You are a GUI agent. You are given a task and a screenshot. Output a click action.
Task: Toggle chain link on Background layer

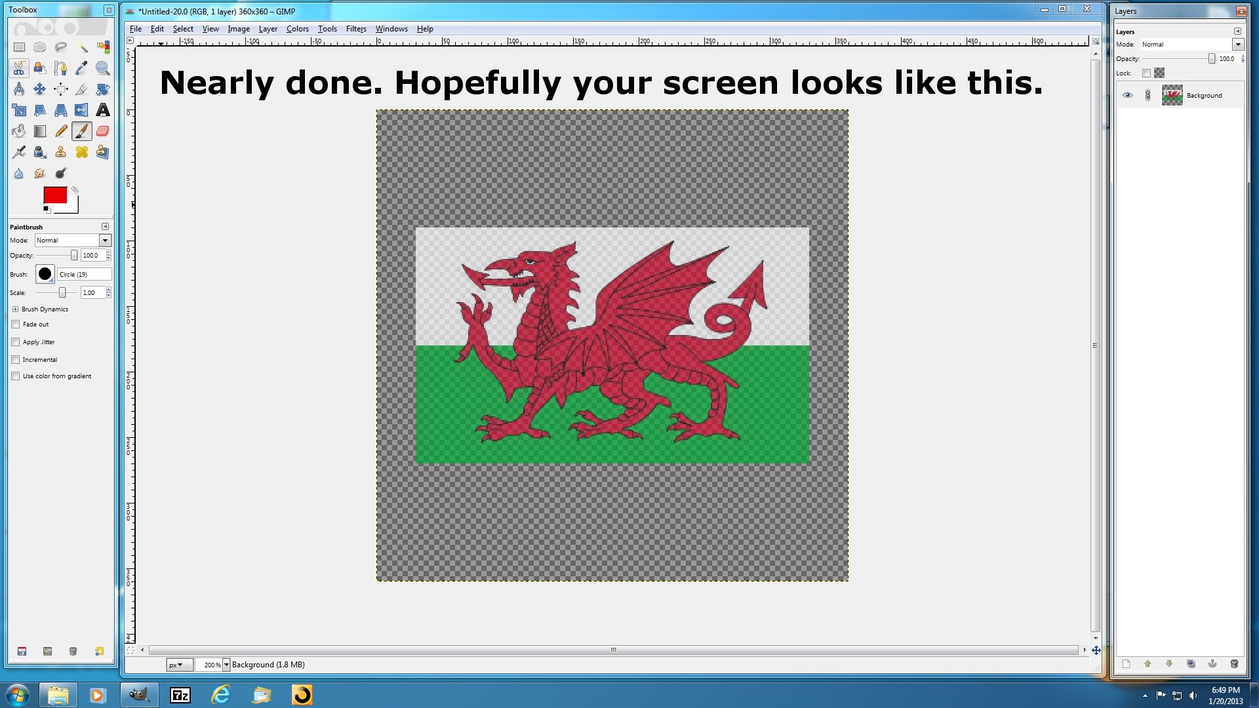click(x=1148, y=95)
